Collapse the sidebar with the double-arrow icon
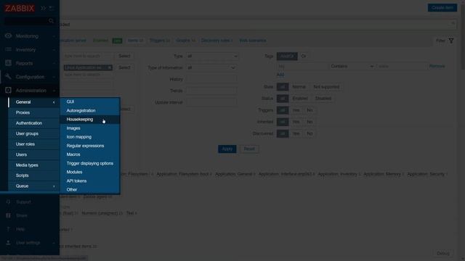The image size is (465, 261). (x=43, y=8)
